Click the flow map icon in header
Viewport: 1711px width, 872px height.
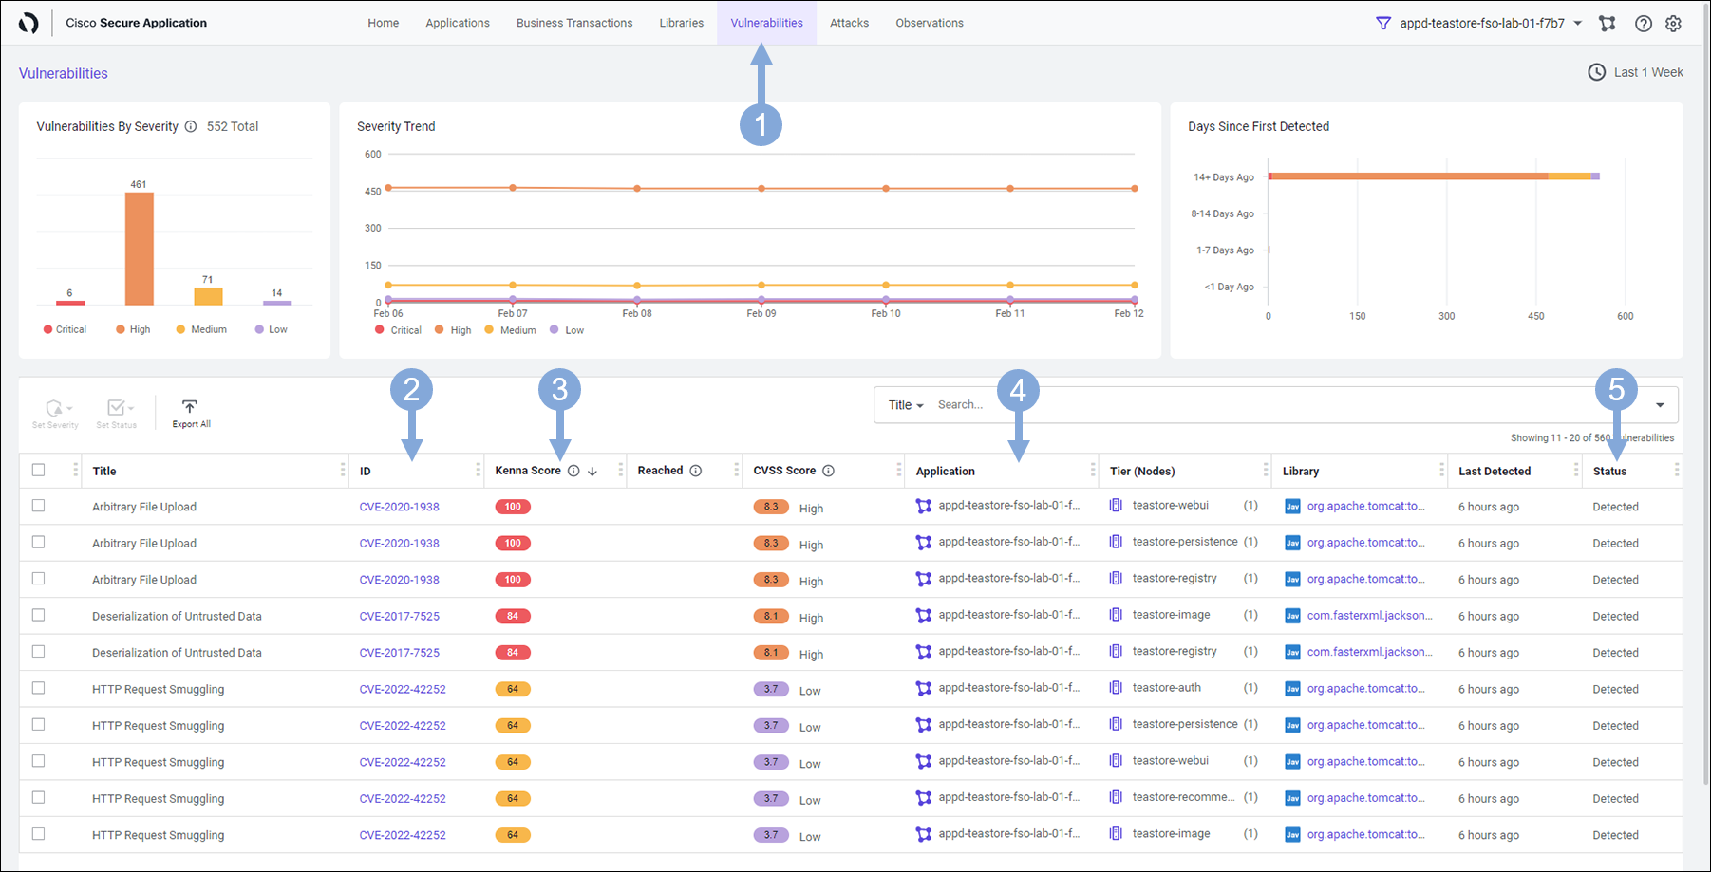(x=1607, y=24)
